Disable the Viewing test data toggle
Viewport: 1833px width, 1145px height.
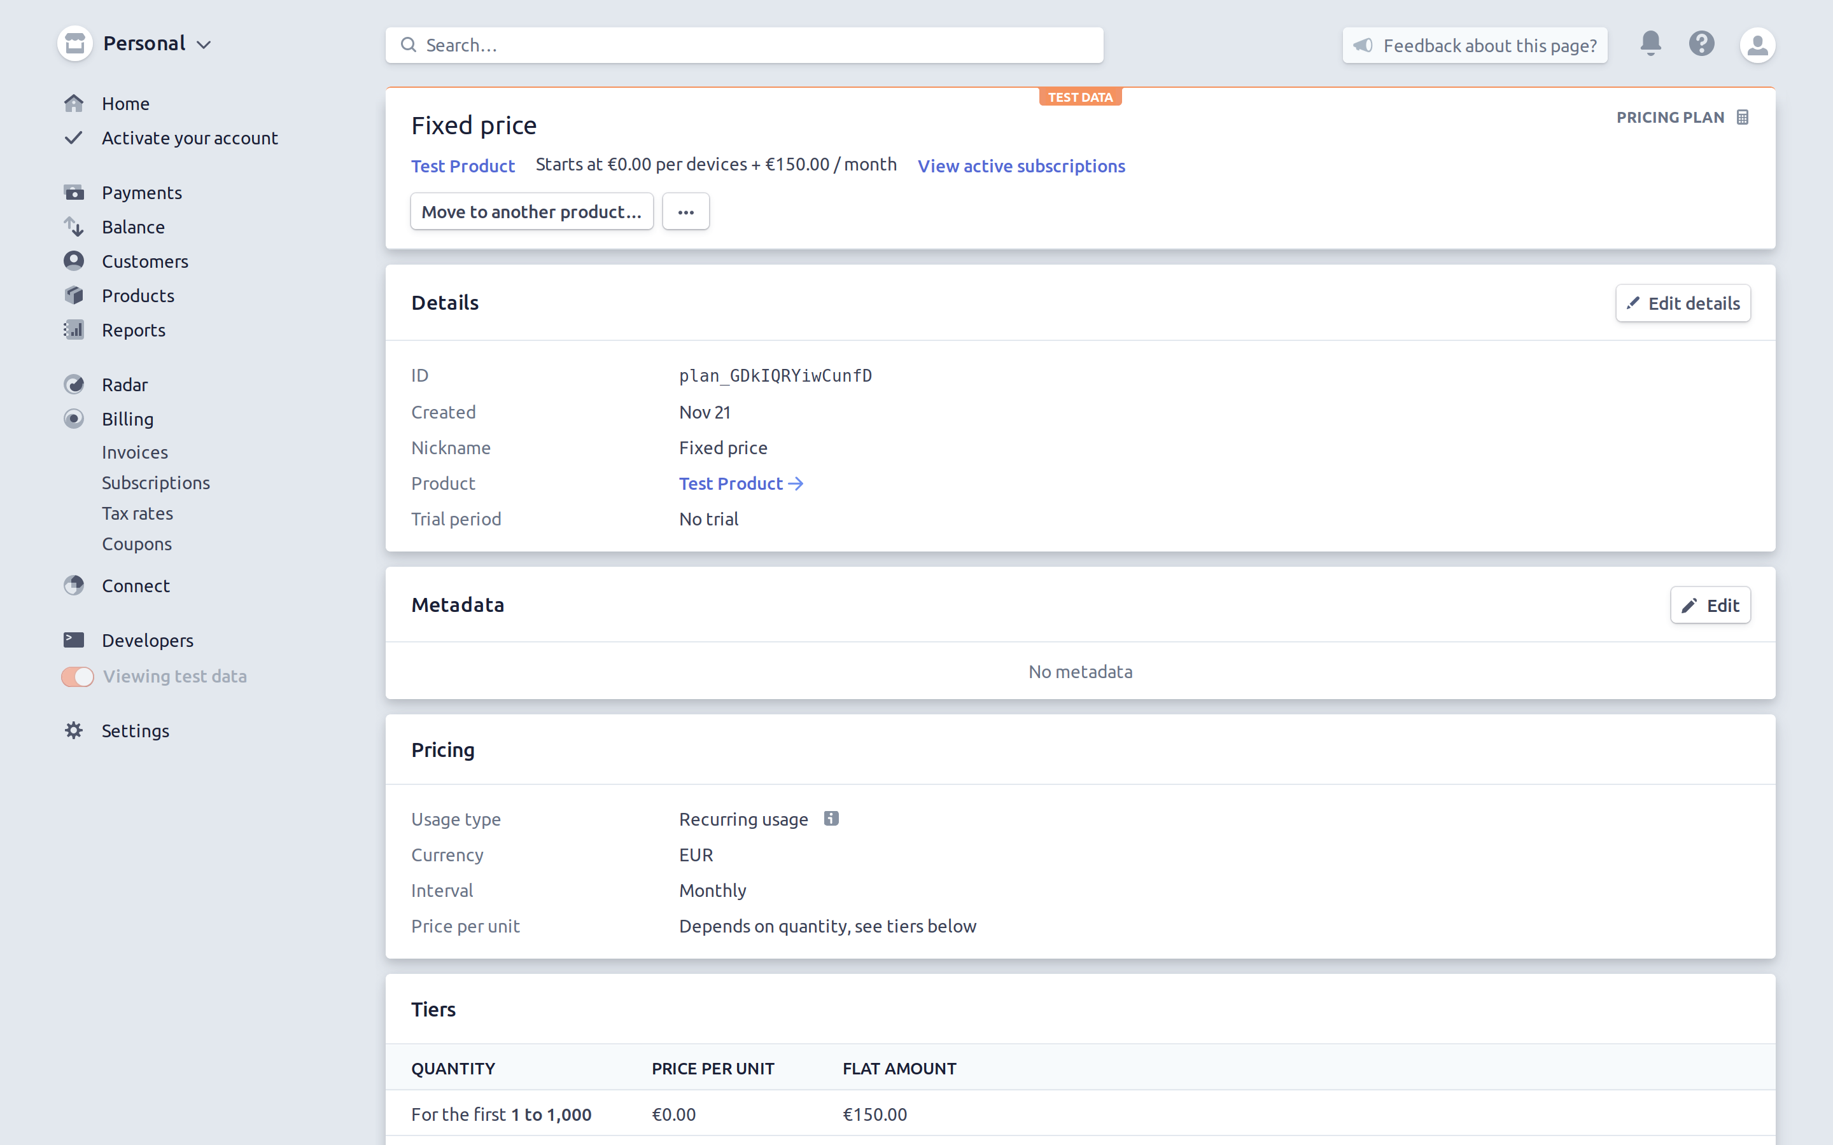pos(76,676)
